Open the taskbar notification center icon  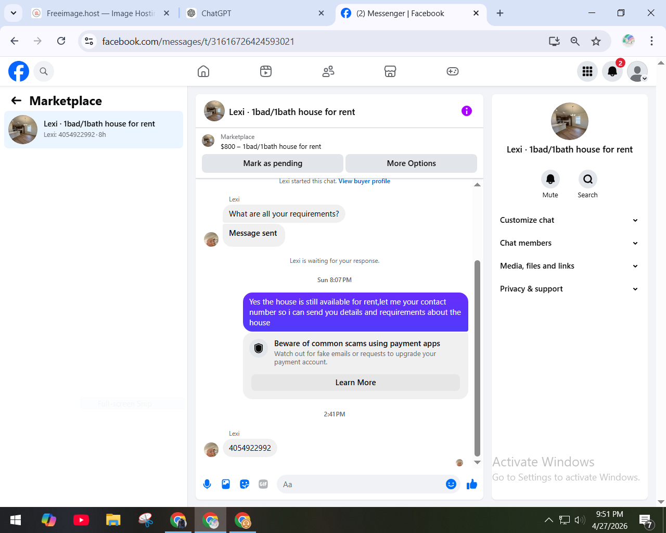pyautogui.click(x=646, y=521)
